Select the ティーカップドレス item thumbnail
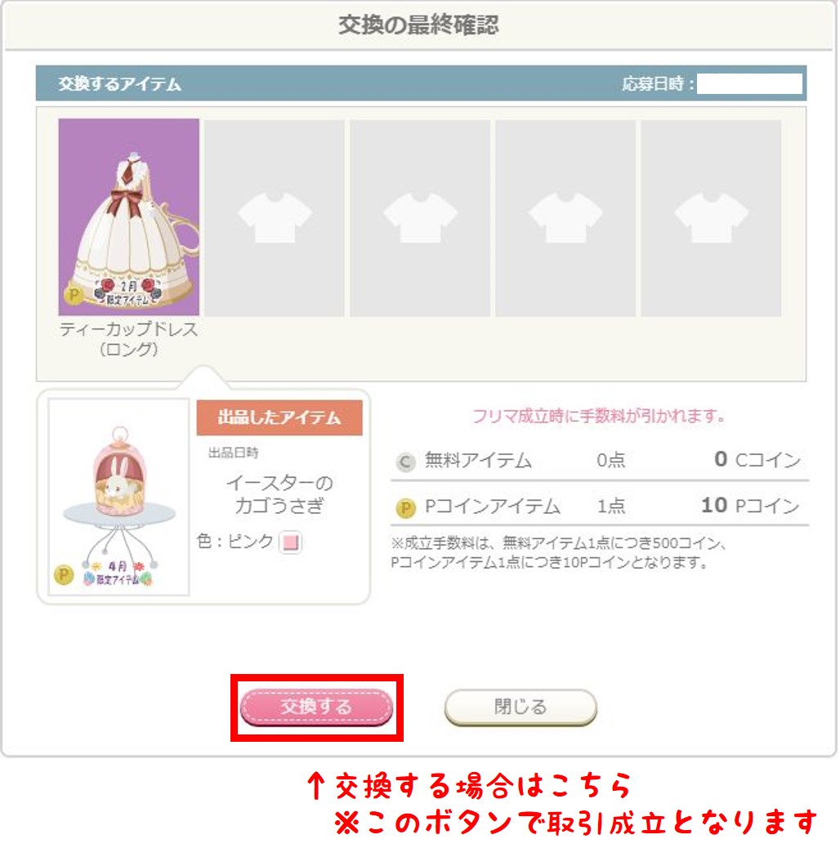840x857 pixels. point(129,217)
